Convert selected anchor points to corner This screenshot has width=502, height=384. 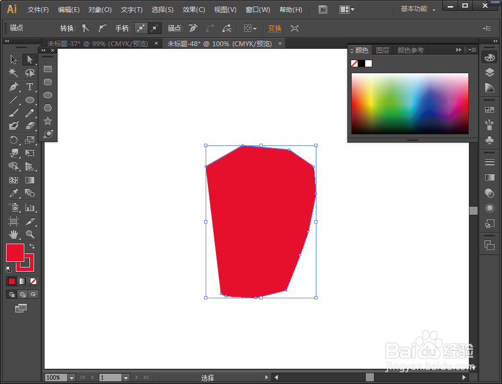click(x=85, y=28)
